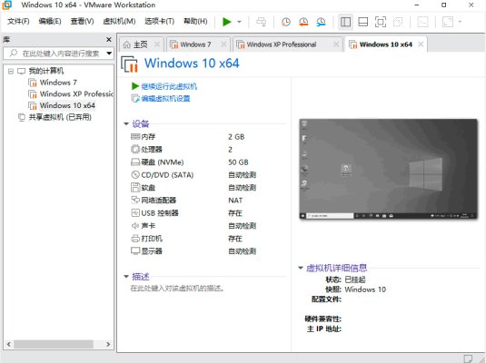
Task: Take a snapshot using the clock icon
Action: 286,22
